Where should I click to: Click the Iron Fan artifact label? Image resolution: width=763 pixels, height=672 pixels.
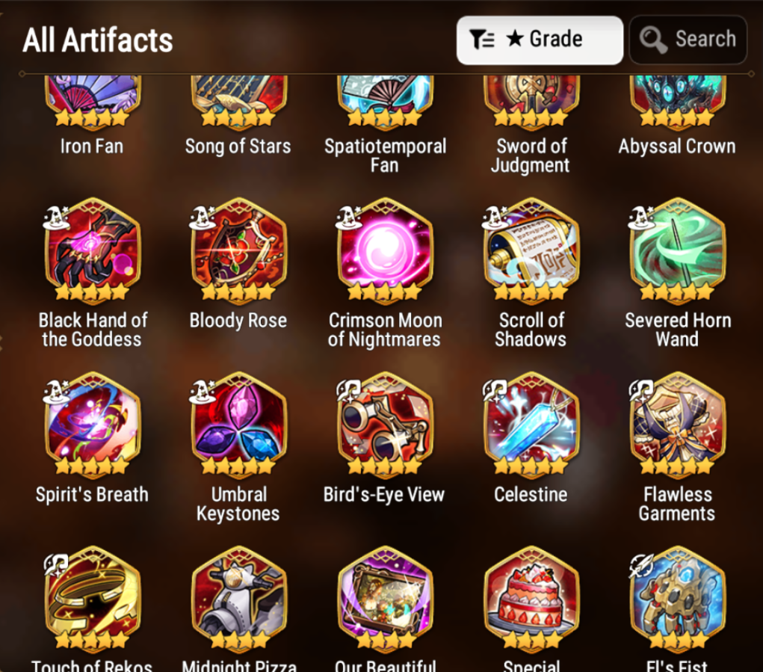[x=92, y=146]
